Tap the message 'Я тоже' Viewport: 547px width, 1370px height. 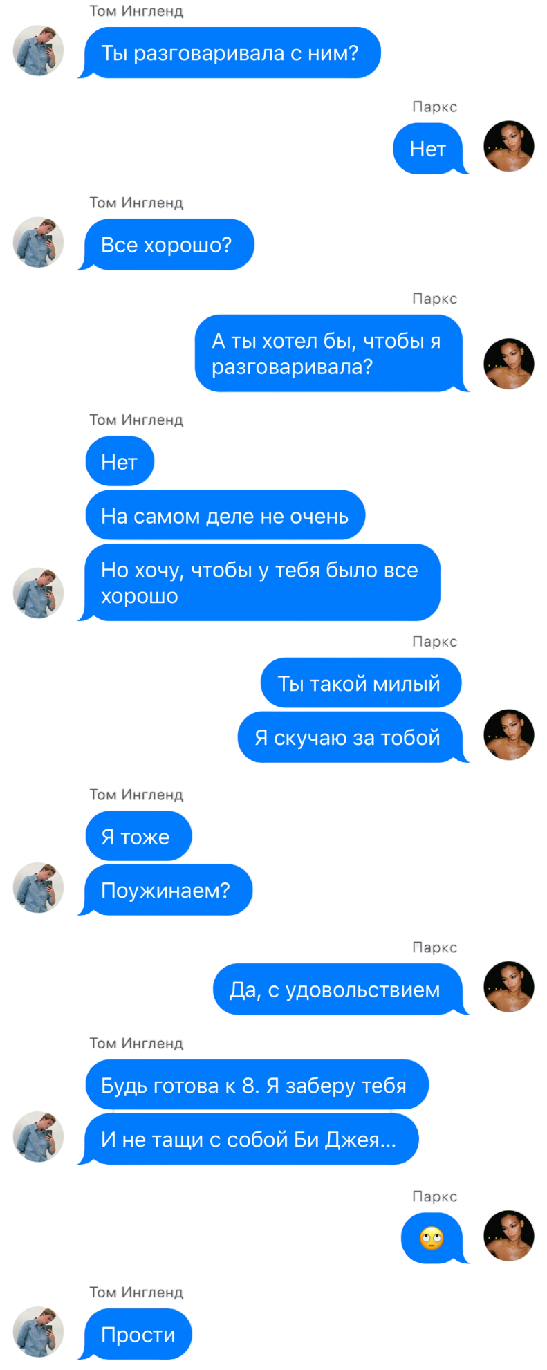138,836
